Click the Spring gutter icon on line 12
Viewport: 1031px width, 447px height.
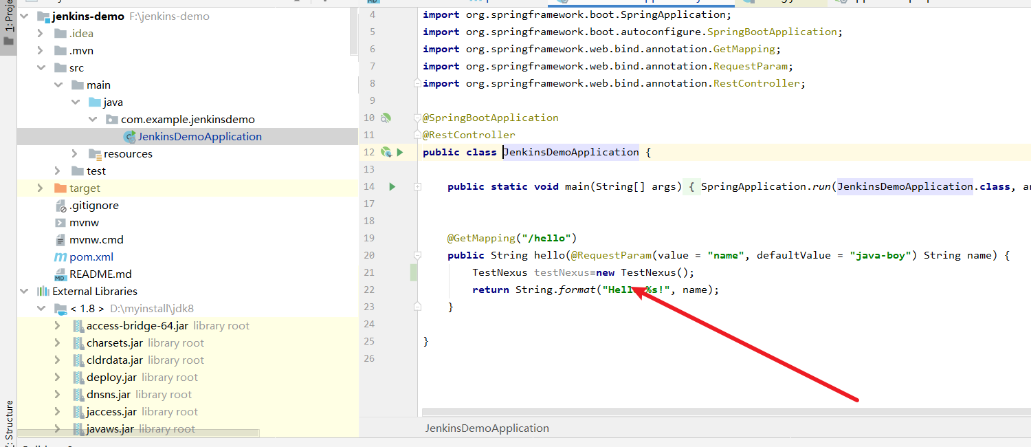click(x=386, y=152)
